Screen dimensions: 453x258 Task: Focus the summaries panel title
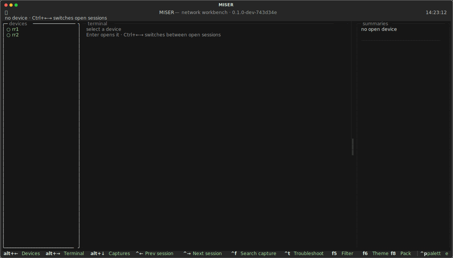click(375, 23)
